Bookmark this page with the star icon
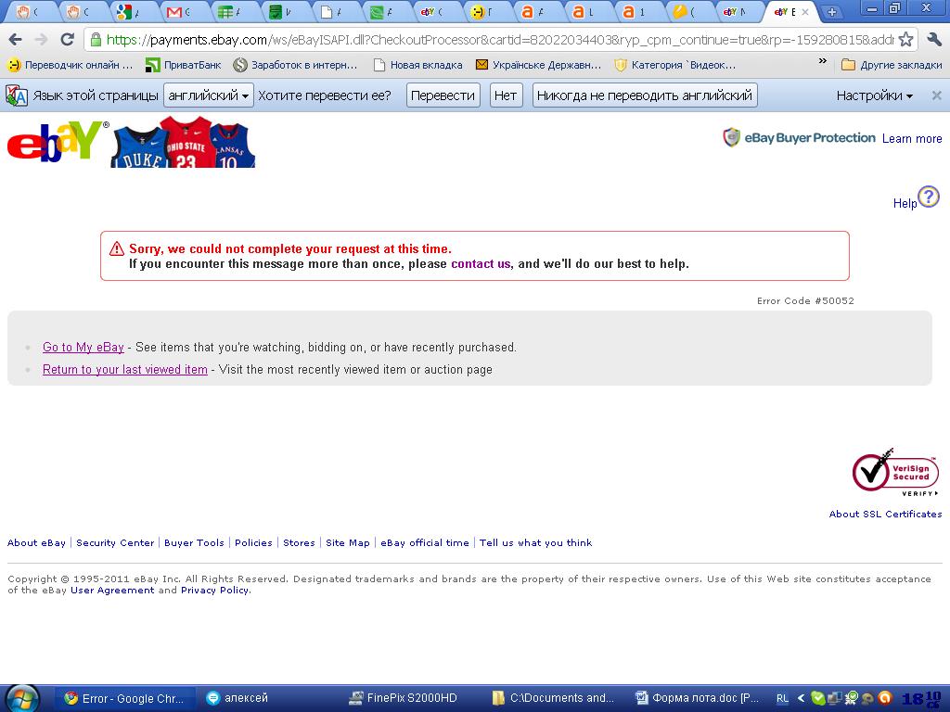950x712 pixels. pos(905,40)
